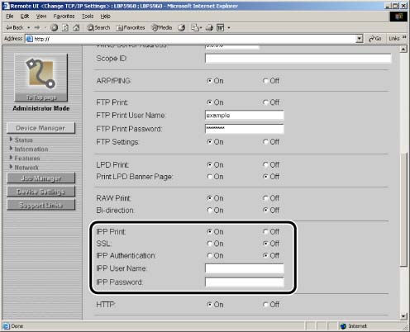Open Search in the toolbar
Screen dimensions: 410x332
pos(98,27)
